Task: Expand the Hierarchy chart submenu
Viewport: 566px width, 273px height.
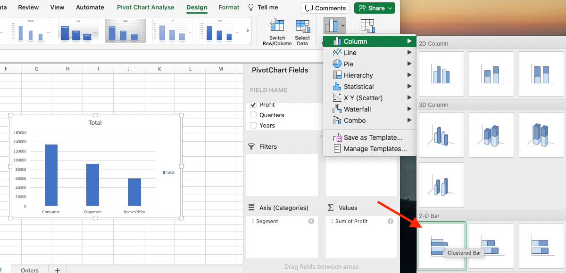Action: [409, 75]
